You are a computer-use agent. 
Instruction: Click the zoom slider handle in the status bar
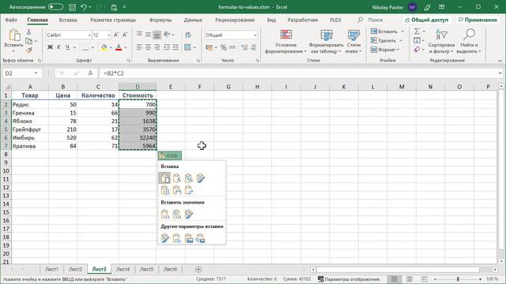pyautogui.click(x=458, y=279)
